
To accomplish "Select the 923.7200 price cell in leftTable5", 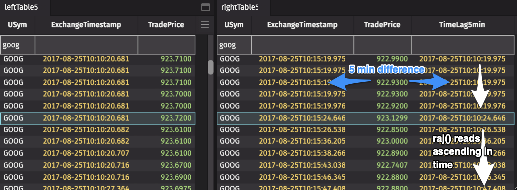I will [176, 118].
